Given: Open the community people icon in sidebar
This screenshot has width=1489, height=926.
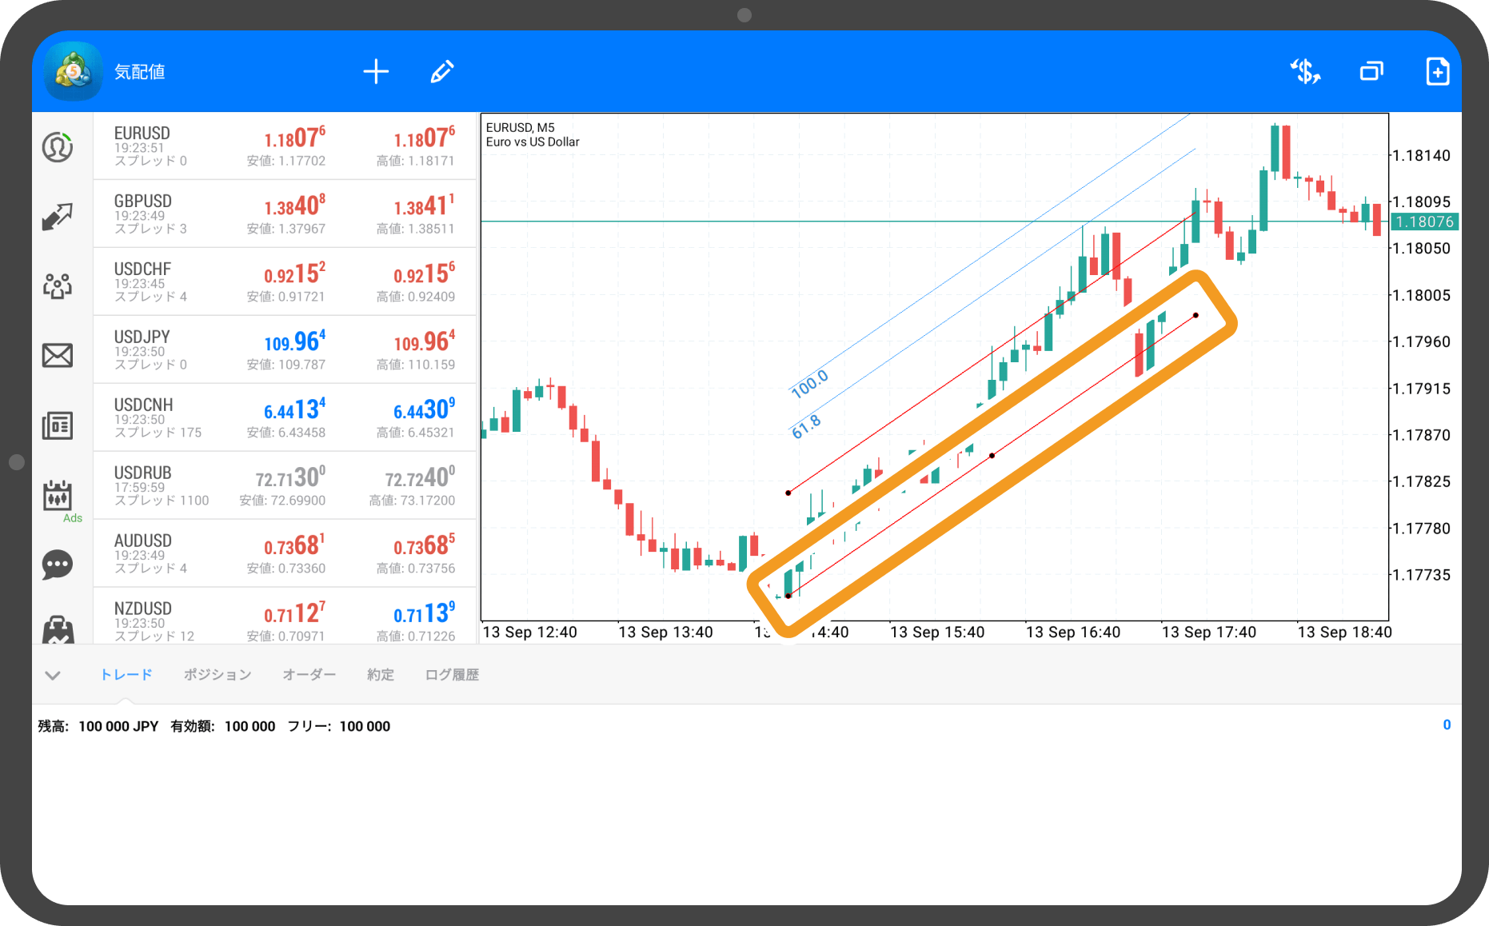Looking at the screenshot, I should coord(58,285).
